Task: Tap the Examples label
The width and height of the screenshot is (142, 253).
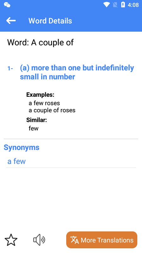Action: click(x=40, y=95)
